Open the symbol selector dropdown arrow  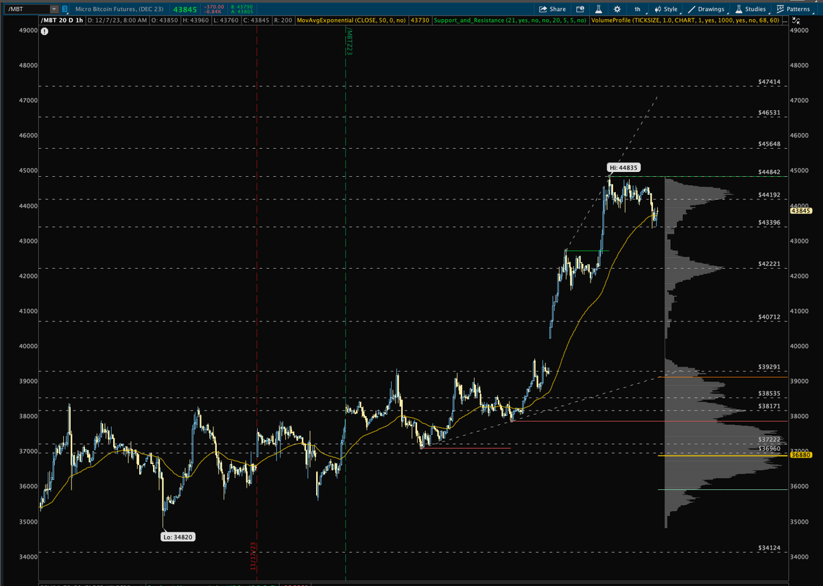click(55, 9)
